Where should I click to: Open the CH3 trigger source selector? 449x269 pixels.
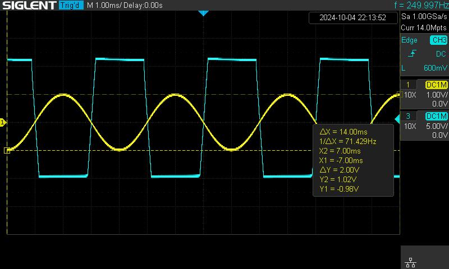438,40
